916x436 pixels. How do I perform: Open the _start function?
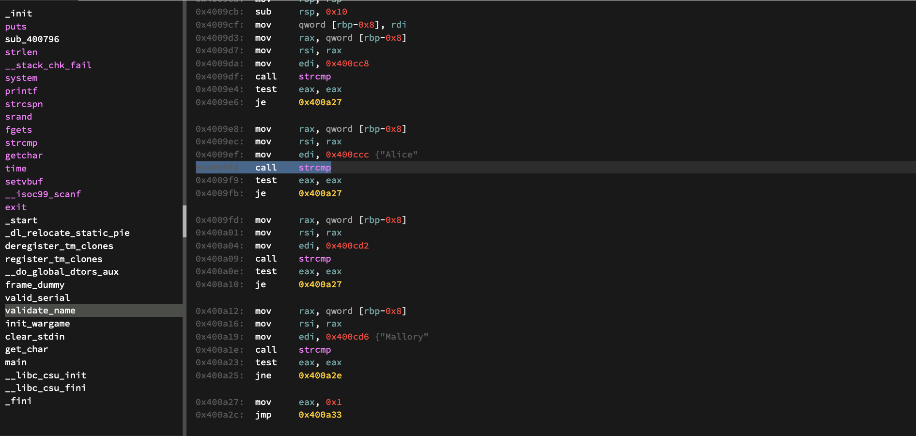point(21,220)
